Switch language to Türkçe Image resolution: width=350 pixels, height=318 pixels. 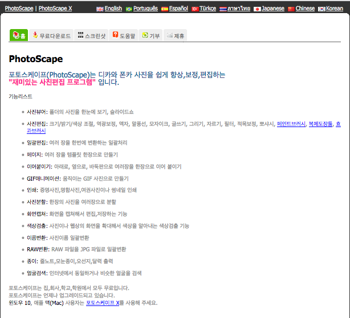pos(207,9)
